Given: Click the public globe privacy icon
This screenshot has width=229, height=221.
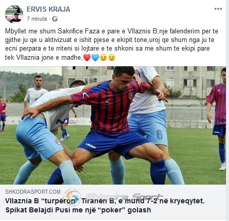Looking at the screenshot, I should [55, 19].
